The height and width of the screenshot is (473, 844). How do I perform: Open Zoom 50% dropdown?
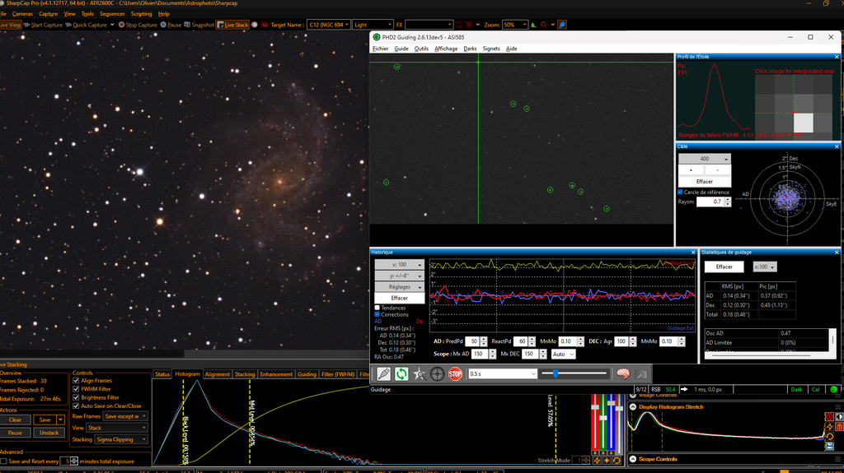tap(514, 25)
